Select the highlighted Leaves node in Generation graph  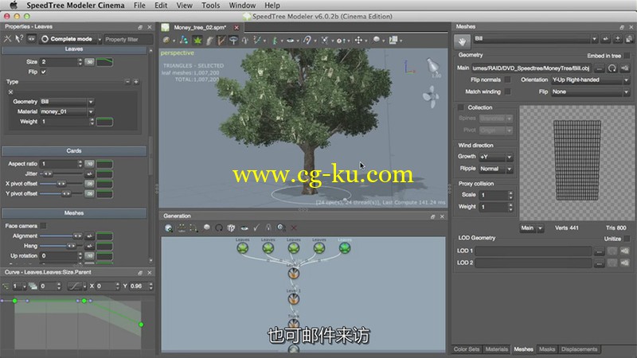(x=345, y=247)
